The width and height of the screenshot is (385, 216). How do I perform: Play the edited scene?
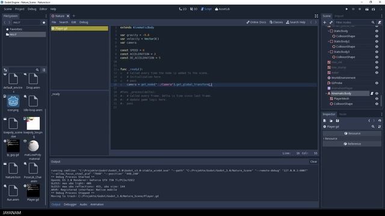367,9
